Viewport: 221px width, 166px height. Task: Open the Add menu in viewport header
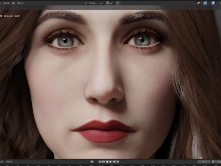pos(13,3)
